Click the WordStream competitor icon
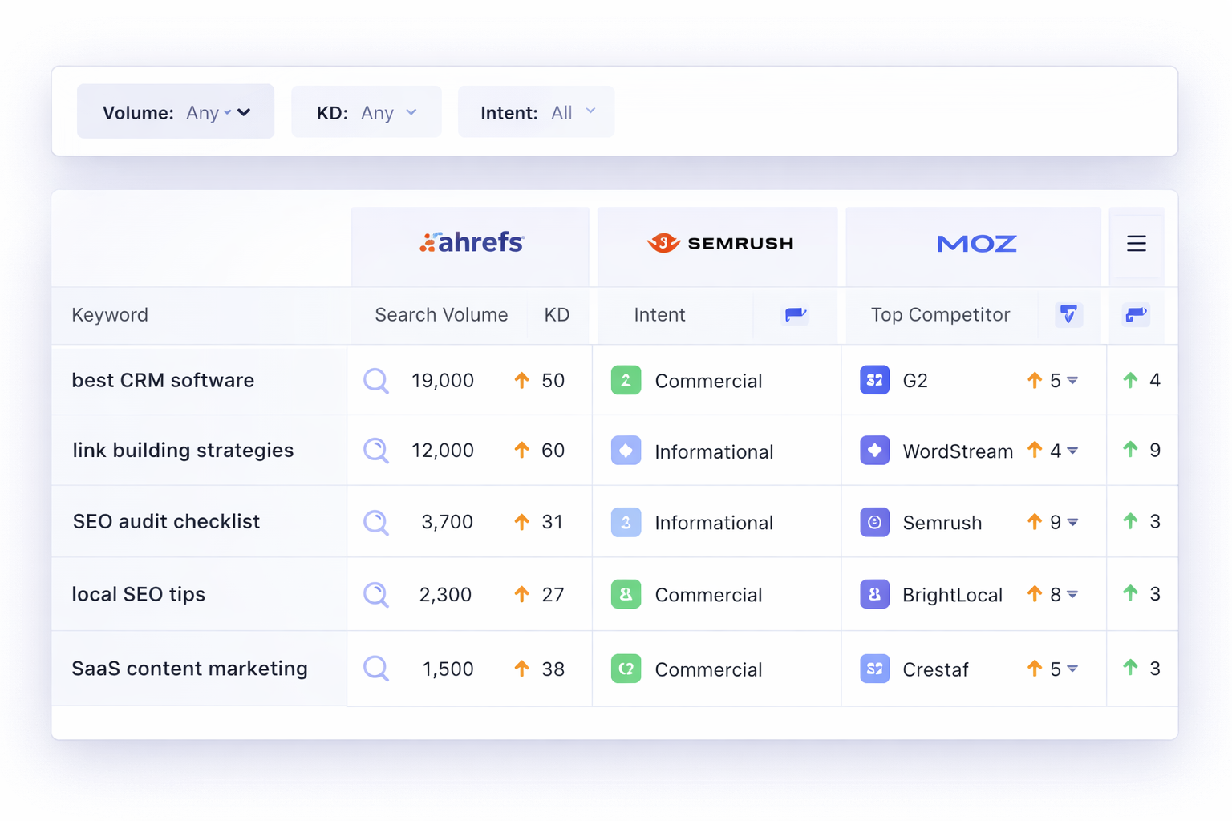Image resolution: width=1232 pixels, height=821 pixels. click(x=875, y=451)
